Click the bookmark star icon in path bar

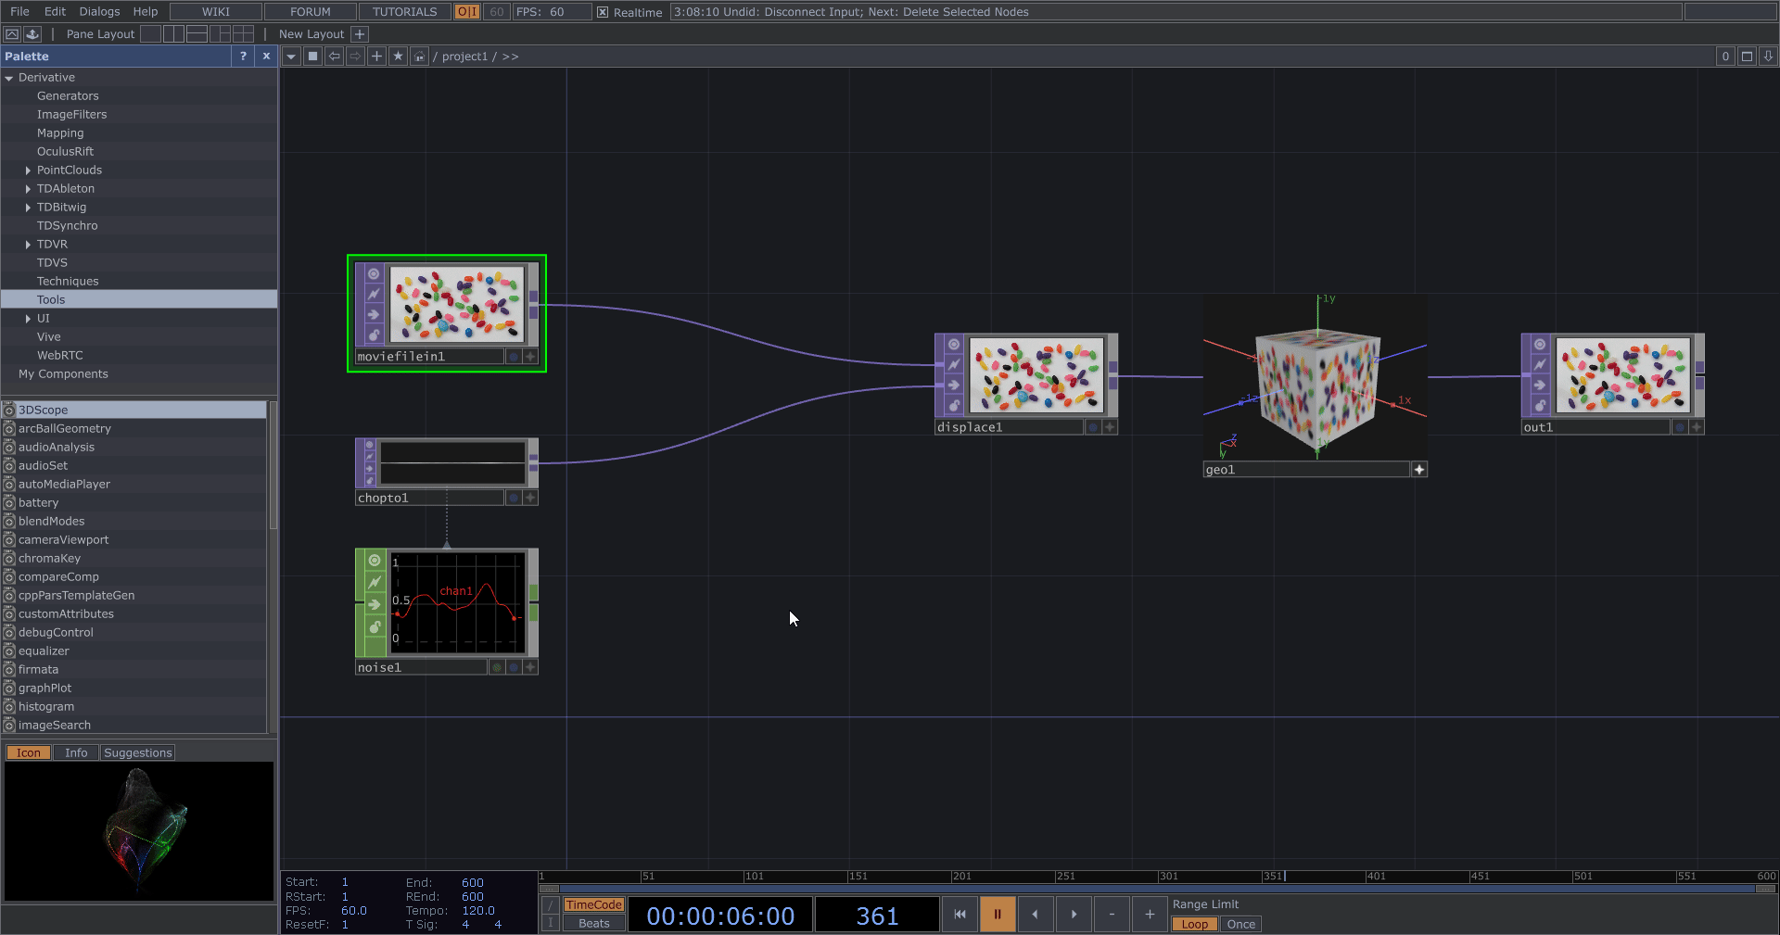coord(398,57)
